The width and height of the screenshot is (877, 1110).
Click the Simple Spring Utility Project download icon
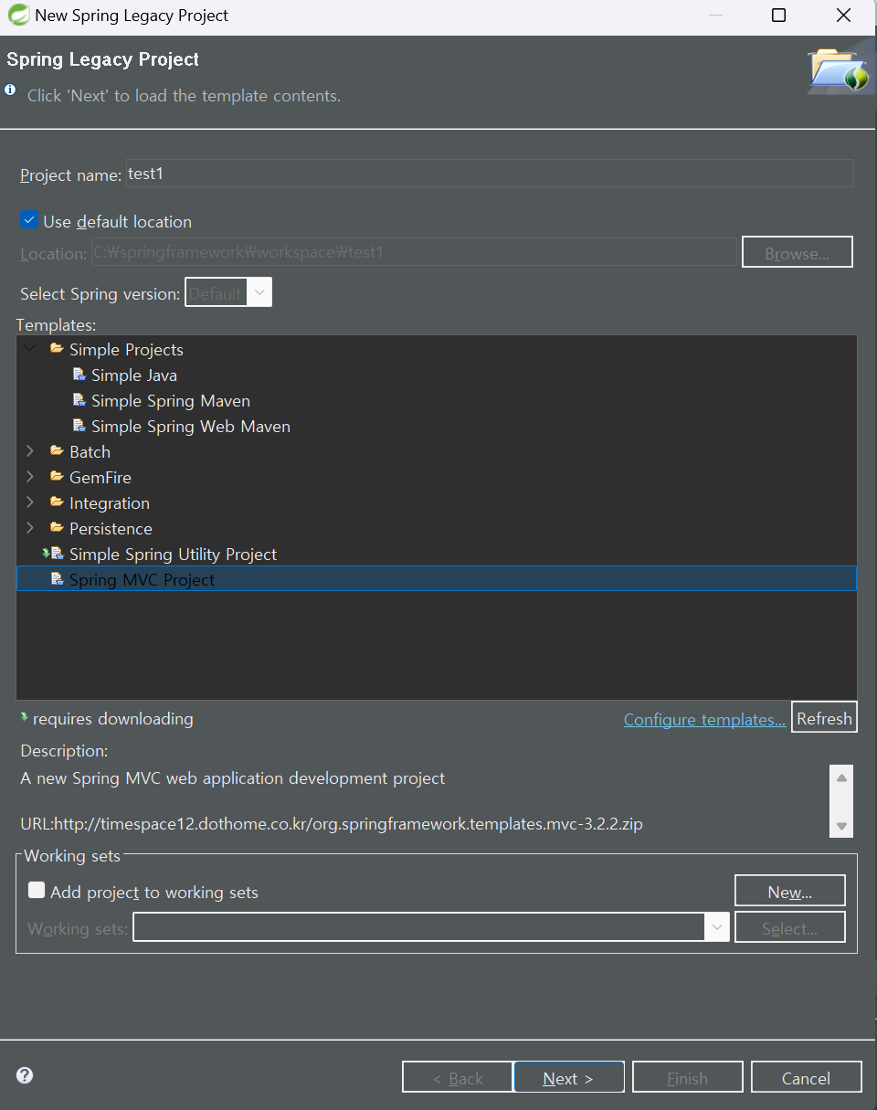[x=53, y=554]
